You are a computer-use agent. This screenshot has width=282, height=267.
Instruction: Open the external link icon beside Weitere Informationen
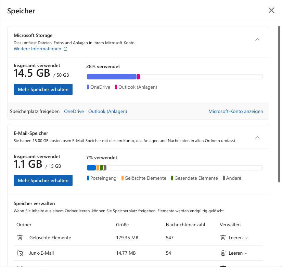pos(65,49)
